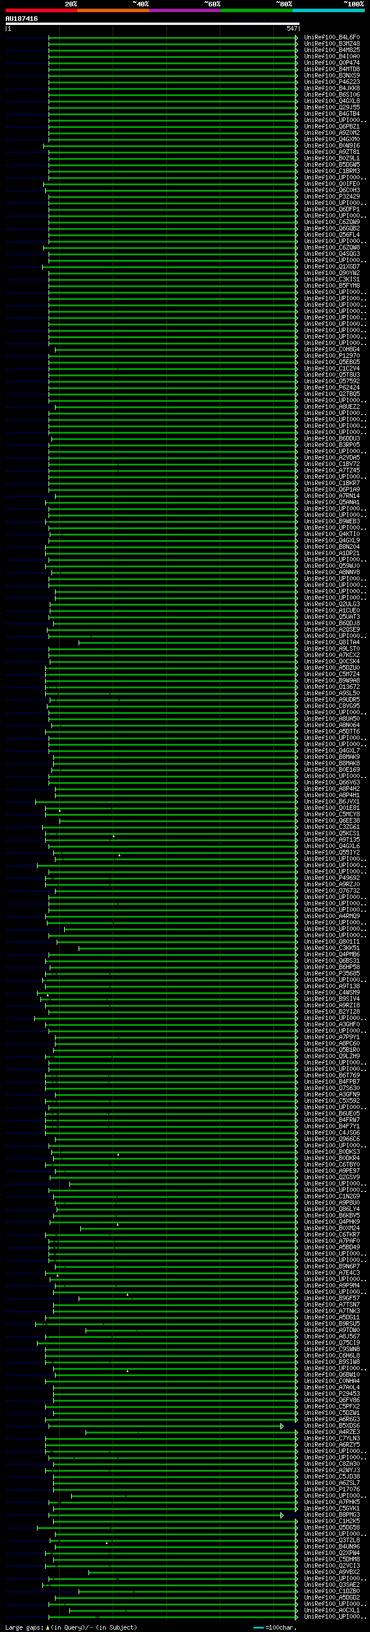Open hit UniRef100_B4MTD8
The height and width of the screenshot is (1632, 370).
tap(331, 69)
